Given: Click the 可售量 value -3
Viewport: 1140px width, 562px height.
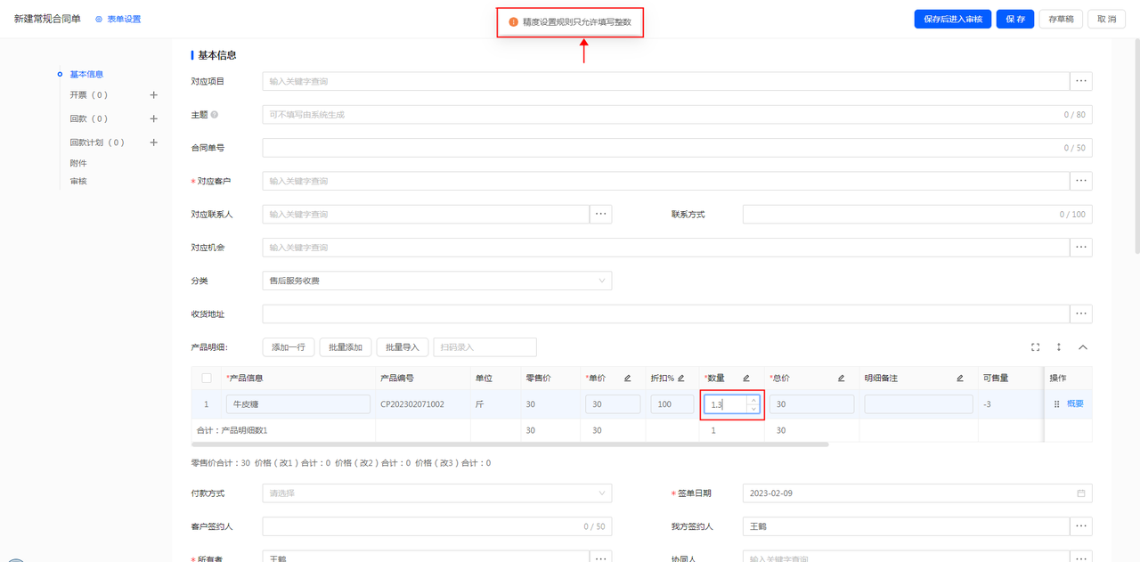Looking at the screenshot, I should [x=987, y=404].
